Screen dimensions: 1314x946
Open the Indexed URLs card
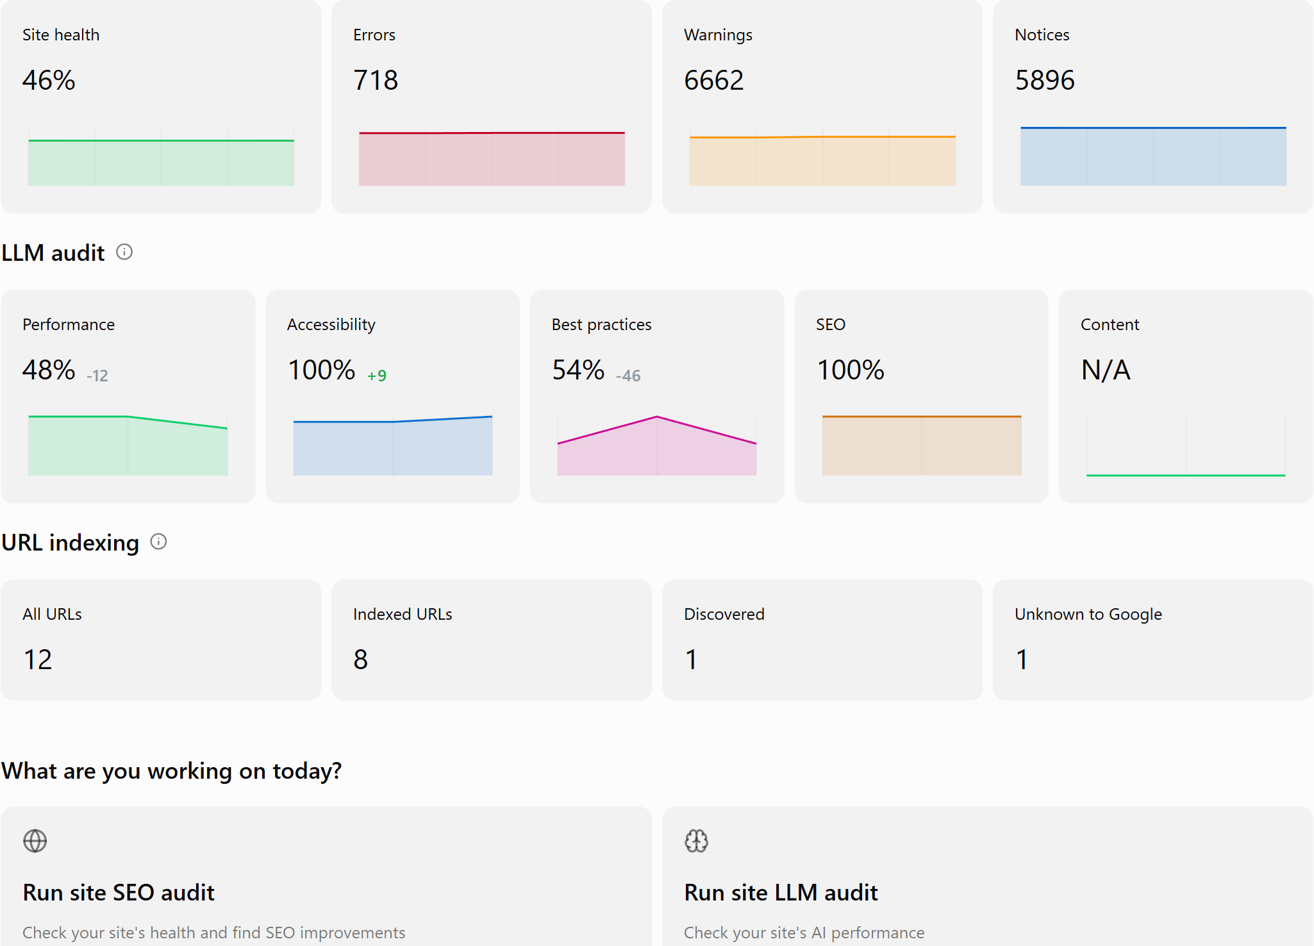click(492, 640)
